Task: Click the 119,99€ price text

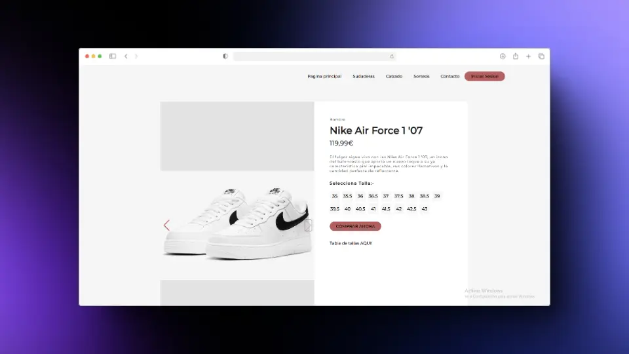Action: (341, 143)
